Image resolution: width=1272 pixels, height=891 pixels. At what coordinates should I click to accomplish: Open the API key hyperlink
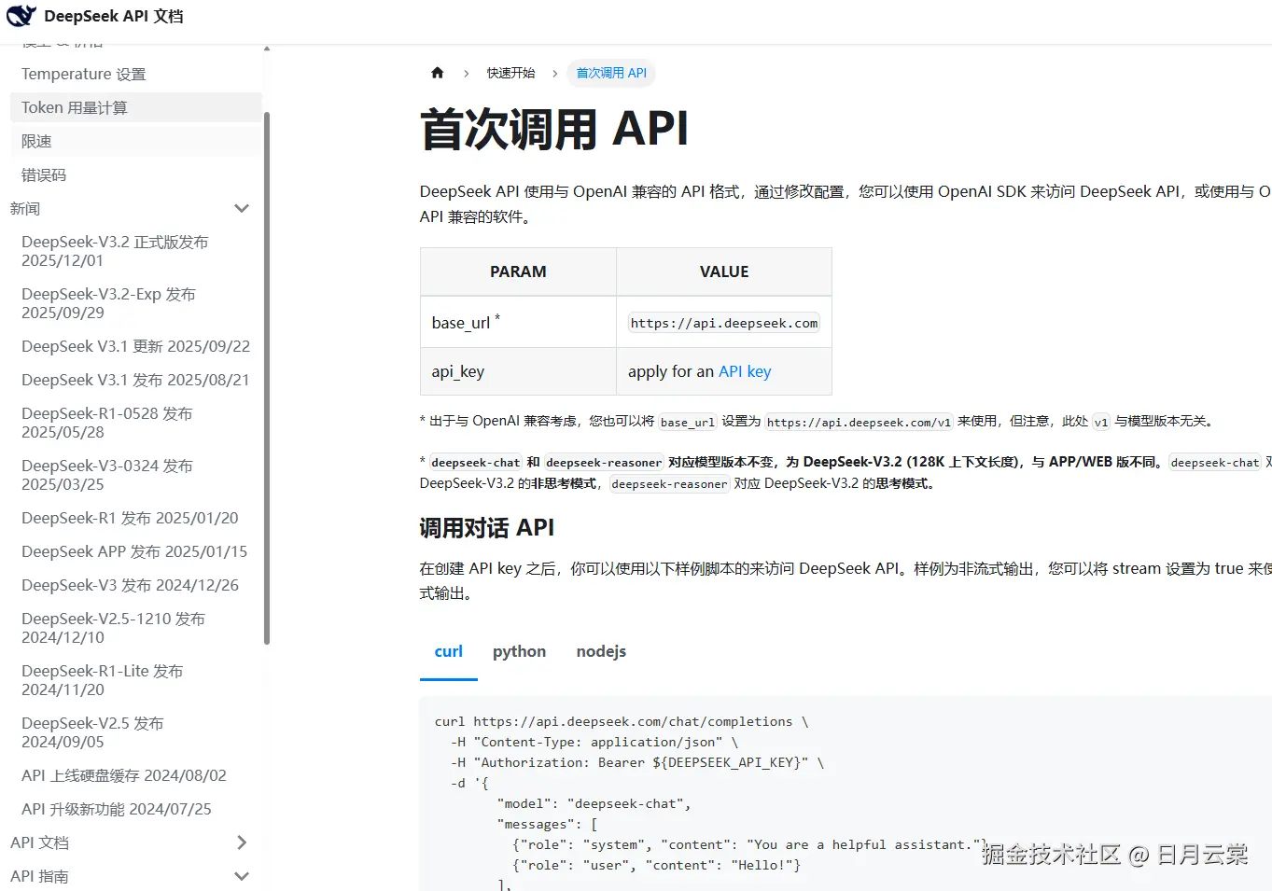tap(744, 370)
